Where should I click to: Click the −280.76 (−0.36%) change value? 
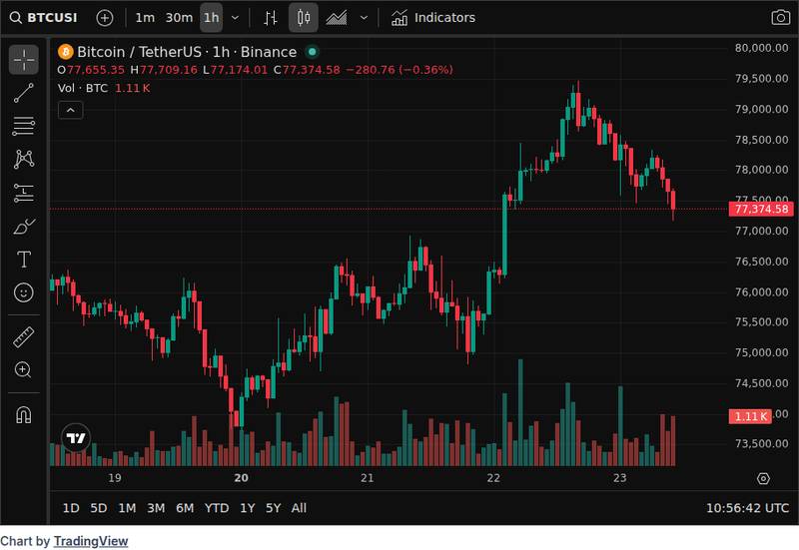399,70
